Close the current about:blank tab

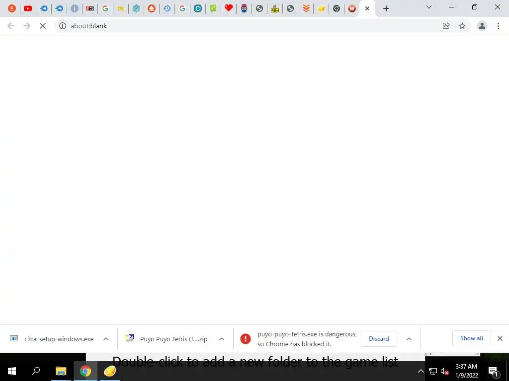tap(367, 8)
